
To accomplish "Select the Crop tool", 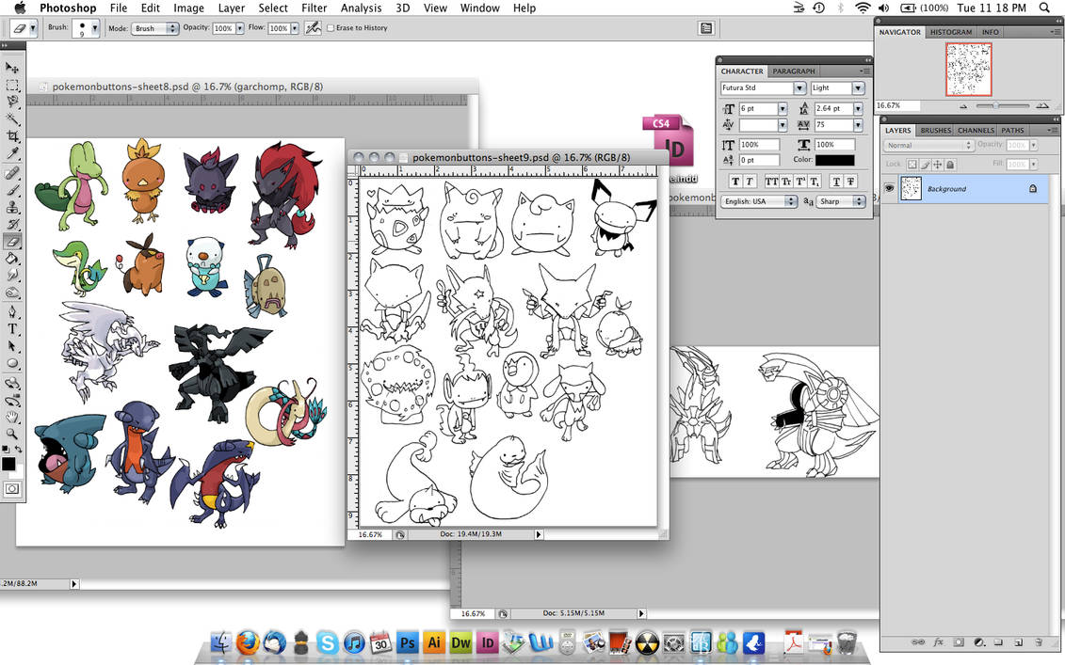I will [x=12, y=136].
